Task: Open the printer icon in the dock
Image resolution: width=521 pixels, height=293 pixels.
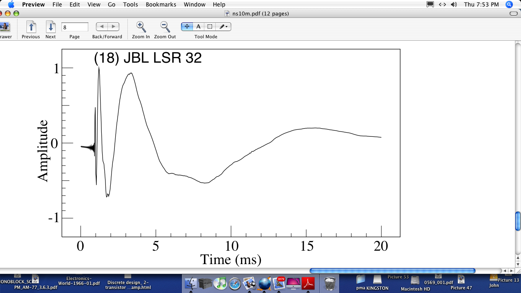Action: [206, 283]
